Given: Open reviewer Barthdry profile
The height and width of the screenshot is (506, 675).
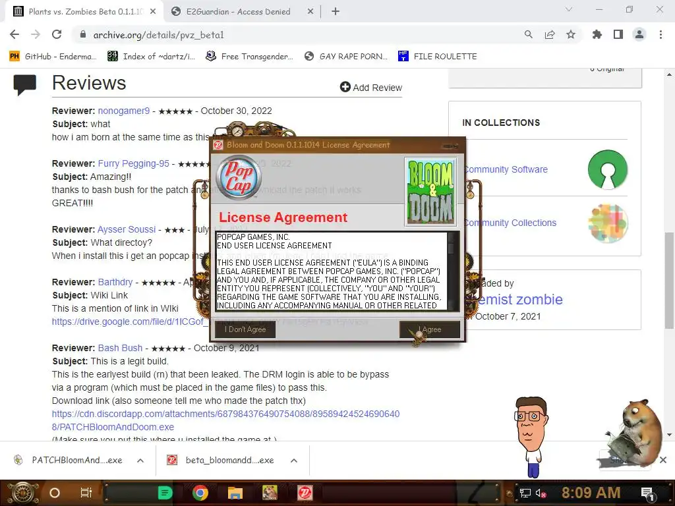Looking at the screenshot, I should pyautogui.click(x=115, y=282).
